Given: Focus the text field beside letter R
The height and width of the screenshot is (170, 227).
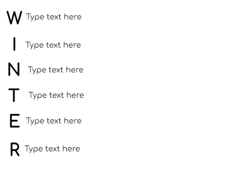Looking at the screenshot, I should [52, 149].
